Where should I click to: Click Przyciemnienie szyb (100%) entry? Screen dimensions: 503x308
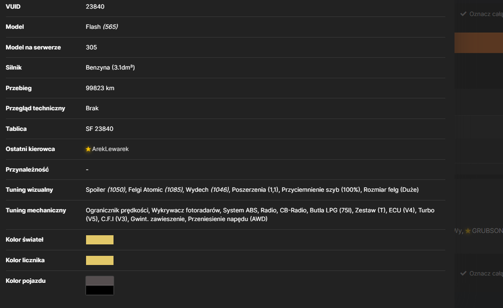tap(321, 190)
